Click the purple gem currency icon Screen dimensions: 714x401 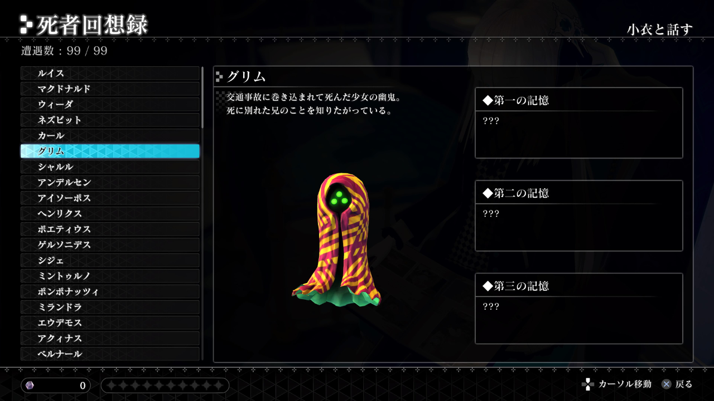(30, 385)
